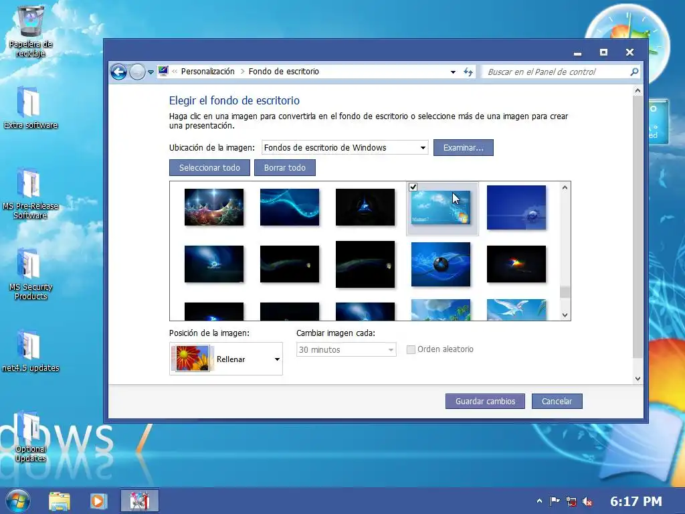Viewport: 685px width, 514px height.
Task: Click the 6:17 PM taskbar clock
Action: (x=635, y=501)
